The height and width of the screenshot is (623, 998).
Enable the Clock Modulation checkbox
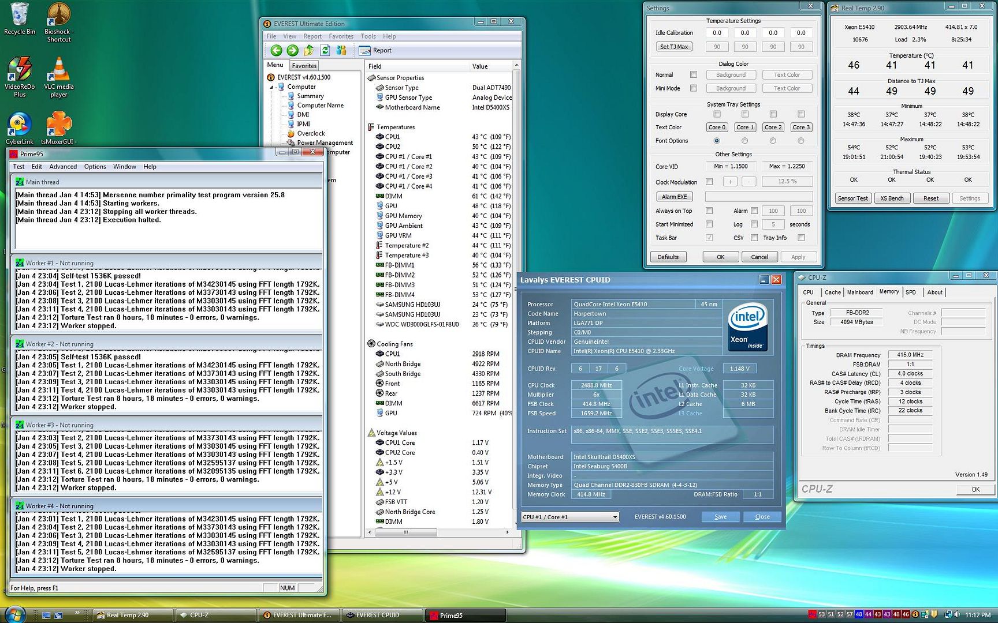pos(709,182)
